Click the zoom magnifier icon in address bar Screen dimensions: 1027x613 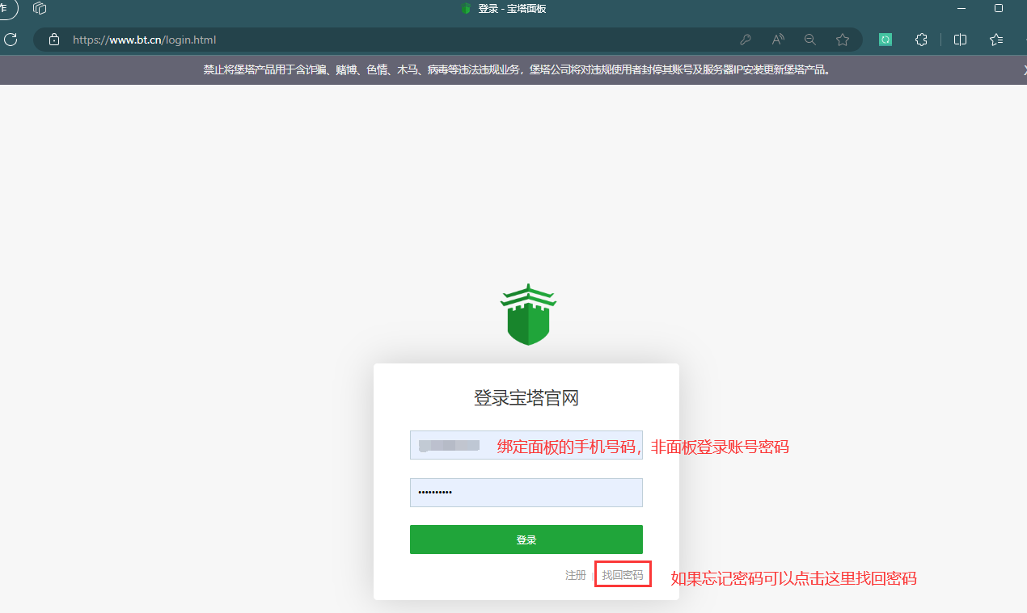810,40
